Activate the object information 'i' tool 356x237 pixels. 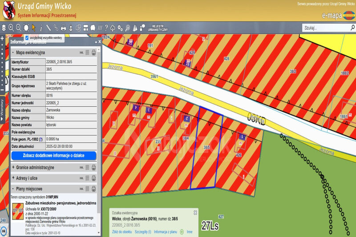[41, 28]
